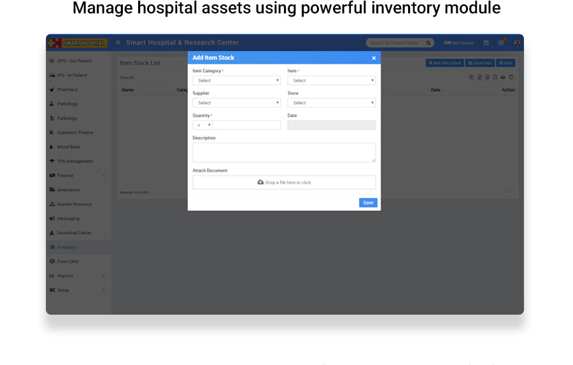Image resolution: width=573 pixels, height=365 pixels.
Task: Open the Item Category dropdown
Action: click(236, 81)
